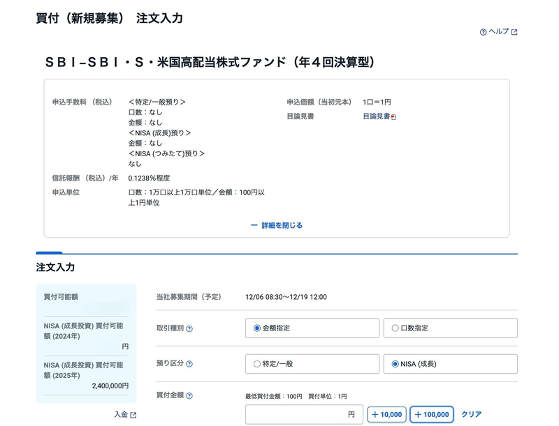Click help icon next to 預り区分
Screen dimensions: 559x426
pyautogui.click(x=189, y=364)
